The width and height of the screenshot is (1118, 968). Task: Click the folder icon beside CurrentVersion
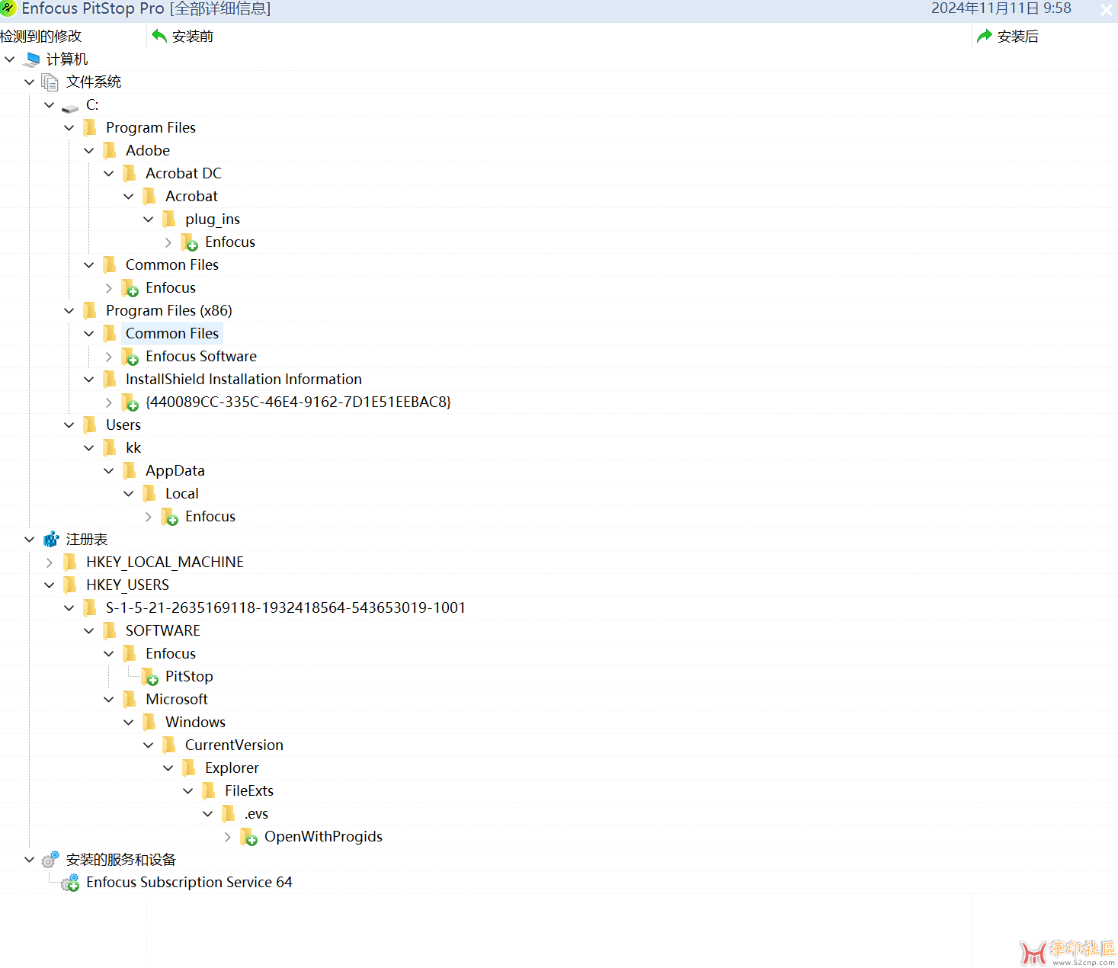169,745
